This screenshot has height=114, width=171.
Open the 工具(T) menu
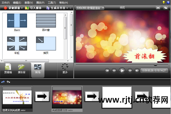point(52,2)
